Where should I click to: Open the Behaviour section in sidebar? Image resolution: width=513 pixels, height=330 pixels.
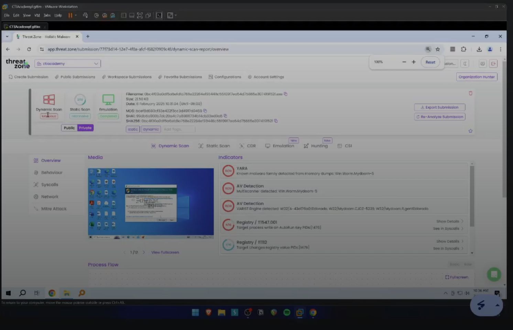click(x=48, y=173)
